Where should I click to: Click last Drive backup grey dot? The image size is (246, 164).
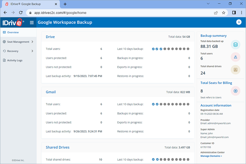coord(188,49)
